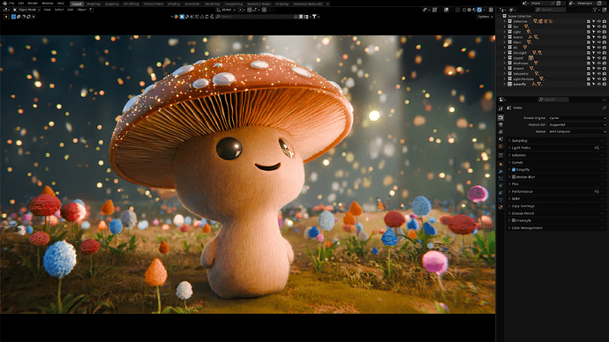Open the Modifiers wrench properties tab
Viewport: 609px width, 342px height.
tap(500, 171)
